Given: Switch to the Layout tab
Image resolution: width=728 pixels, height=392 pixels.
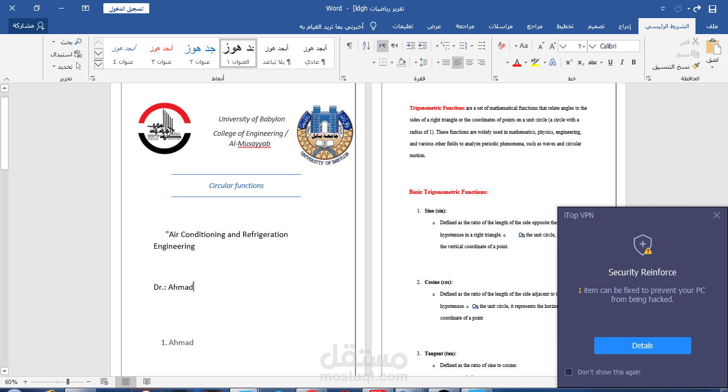Looking at the screenshot, I should (565, 26).
